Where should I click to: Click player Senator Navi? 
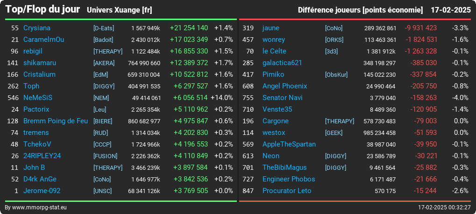(282, 98)
